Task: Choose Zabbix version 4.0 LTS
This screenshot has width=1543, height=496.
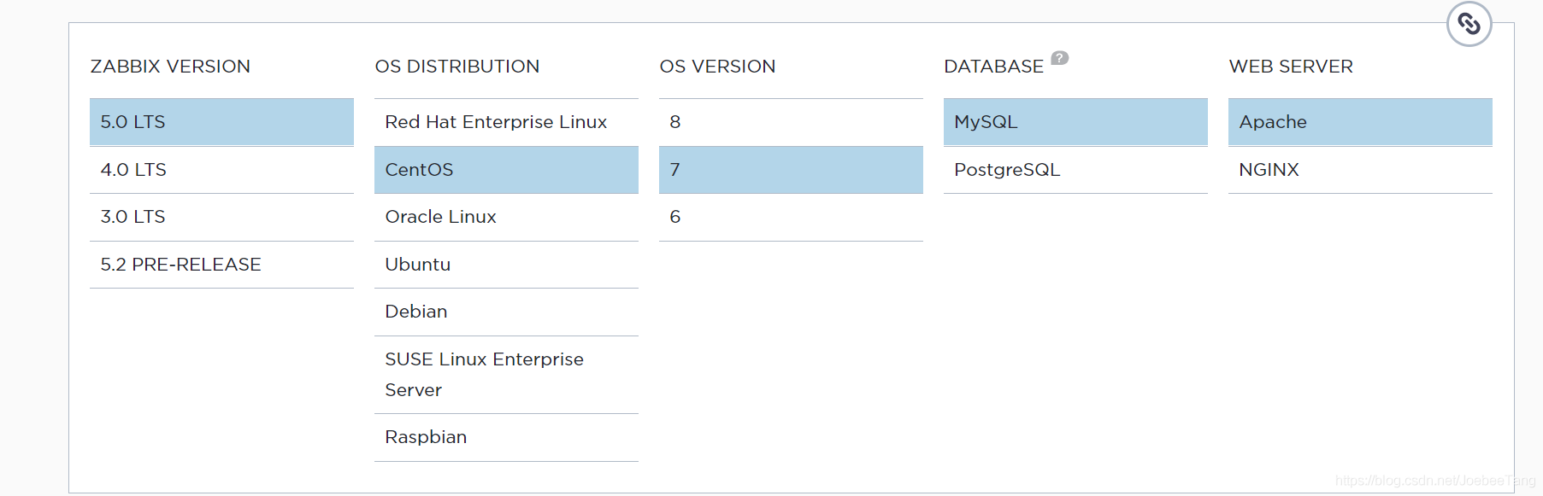Action: [x=221, y=170]
